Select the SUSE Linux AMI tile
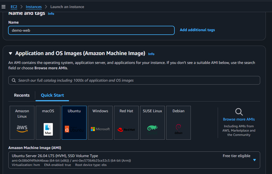272x174 pixels. [152, 122]
